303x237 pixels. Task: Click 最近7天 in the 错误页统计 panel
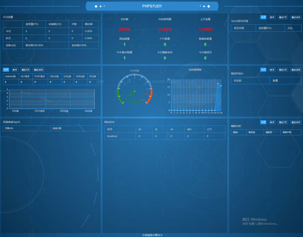(x=283, y=70)
